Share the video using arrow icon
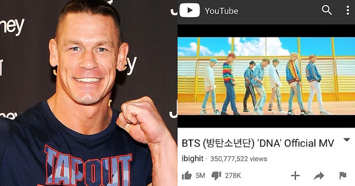Image resolution: width=355 pixels, height=186 pixels. tap(319, 176)
